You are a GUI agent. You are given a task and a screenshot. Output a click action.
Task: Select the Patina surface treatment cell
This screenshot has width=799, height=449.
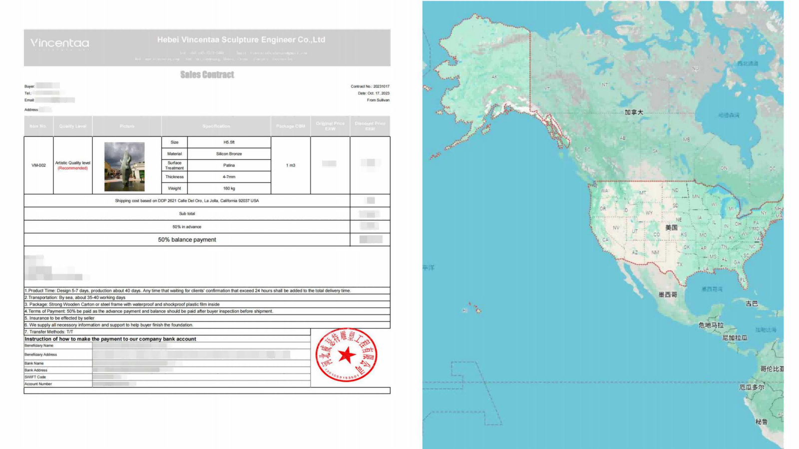point(229,165)
